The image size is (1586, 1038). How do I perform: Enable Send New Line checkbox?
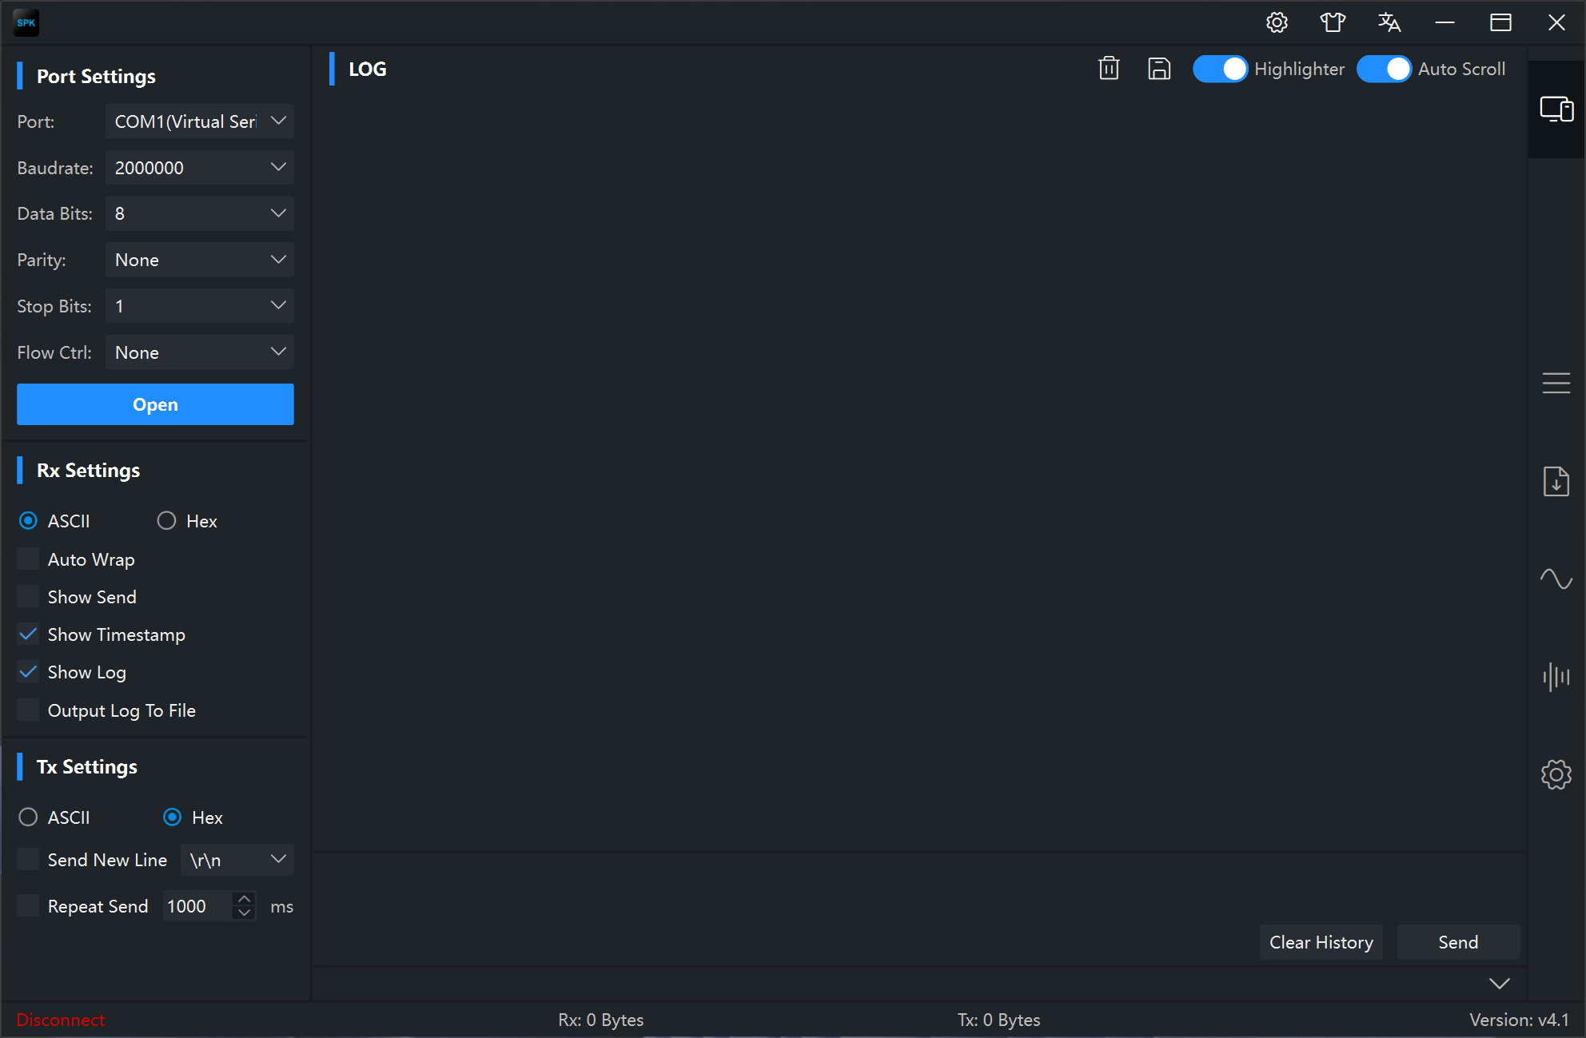[x=28, y=859]
